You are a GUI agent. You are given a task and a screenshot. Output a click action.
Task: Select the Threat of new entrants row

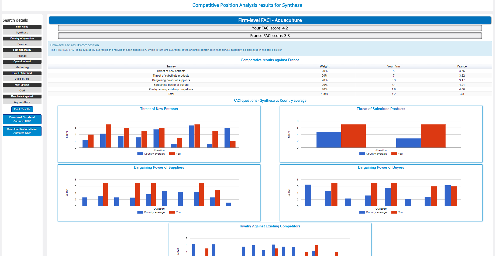[270, 71]
